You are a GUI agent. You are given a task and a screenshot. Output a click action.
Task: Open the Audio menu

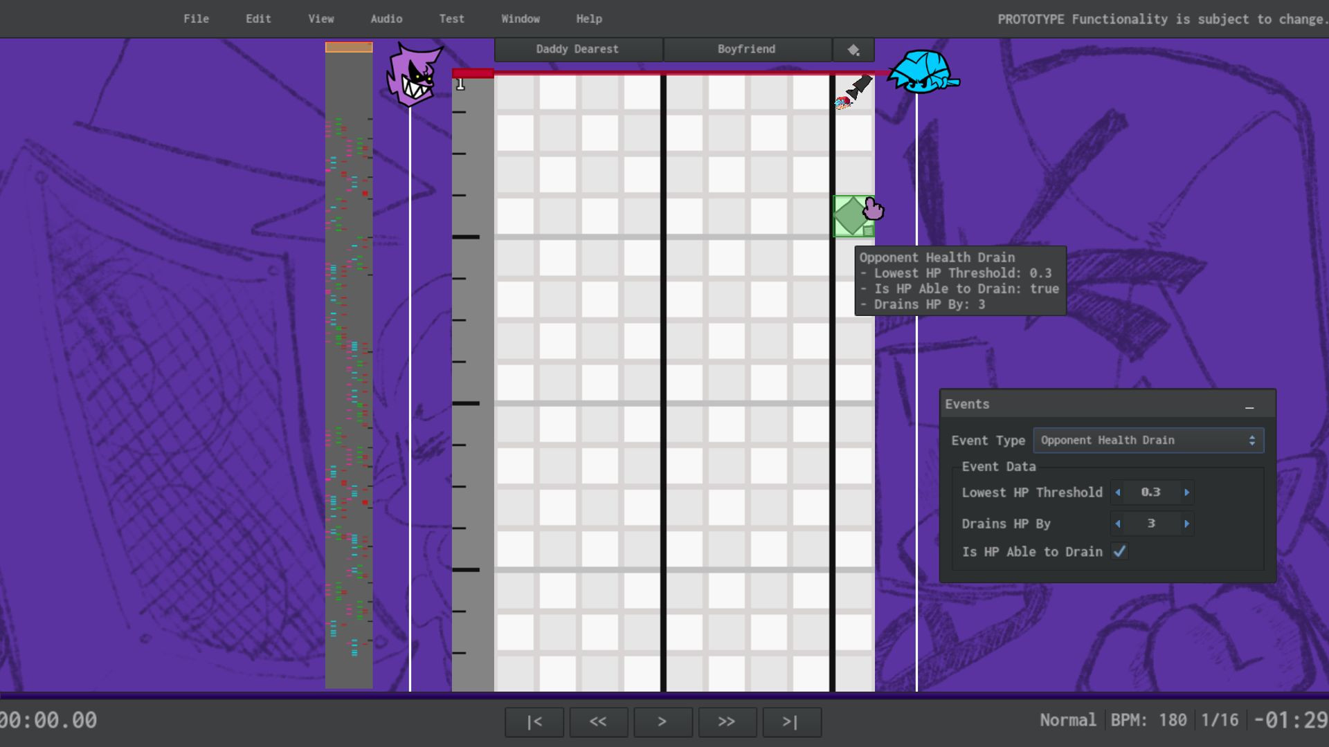pyautogui.click(x=386, y=19)
